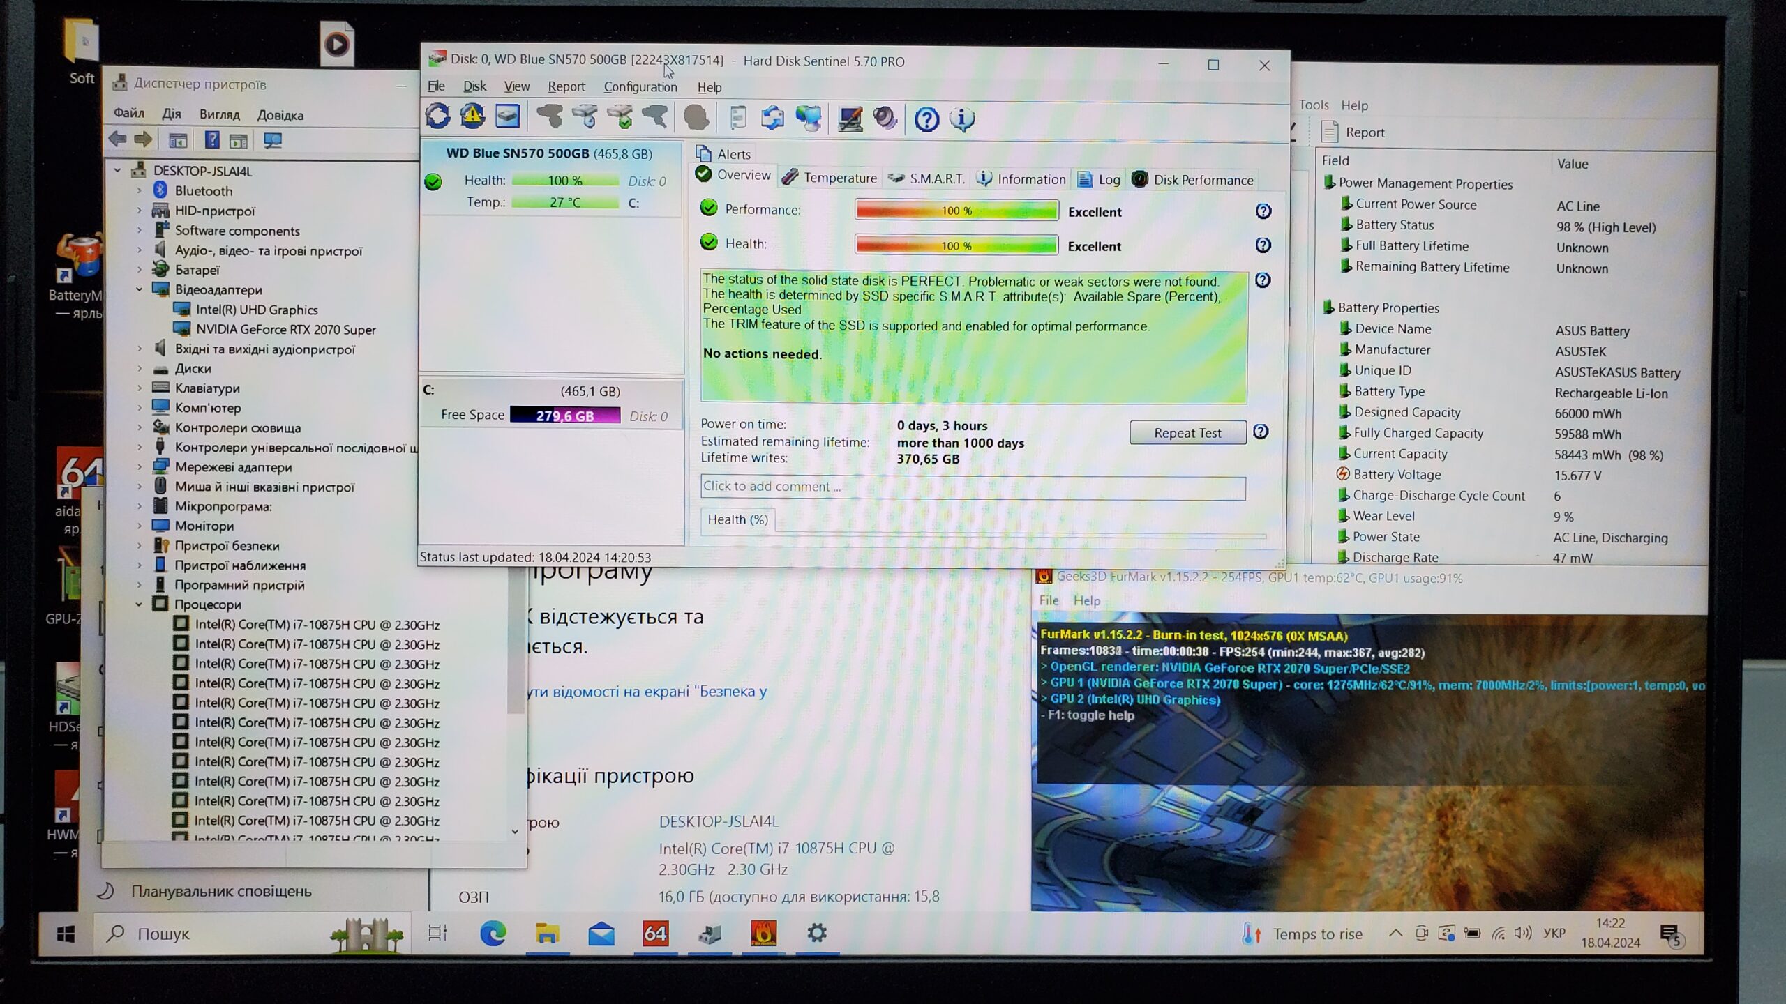
Task: Click the blue circular refresh toolbar icon
Action: [x=438, y=116]
